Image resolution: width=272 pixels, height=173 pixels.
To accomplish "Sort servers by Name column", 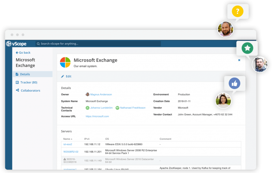I will coord(68,139).
